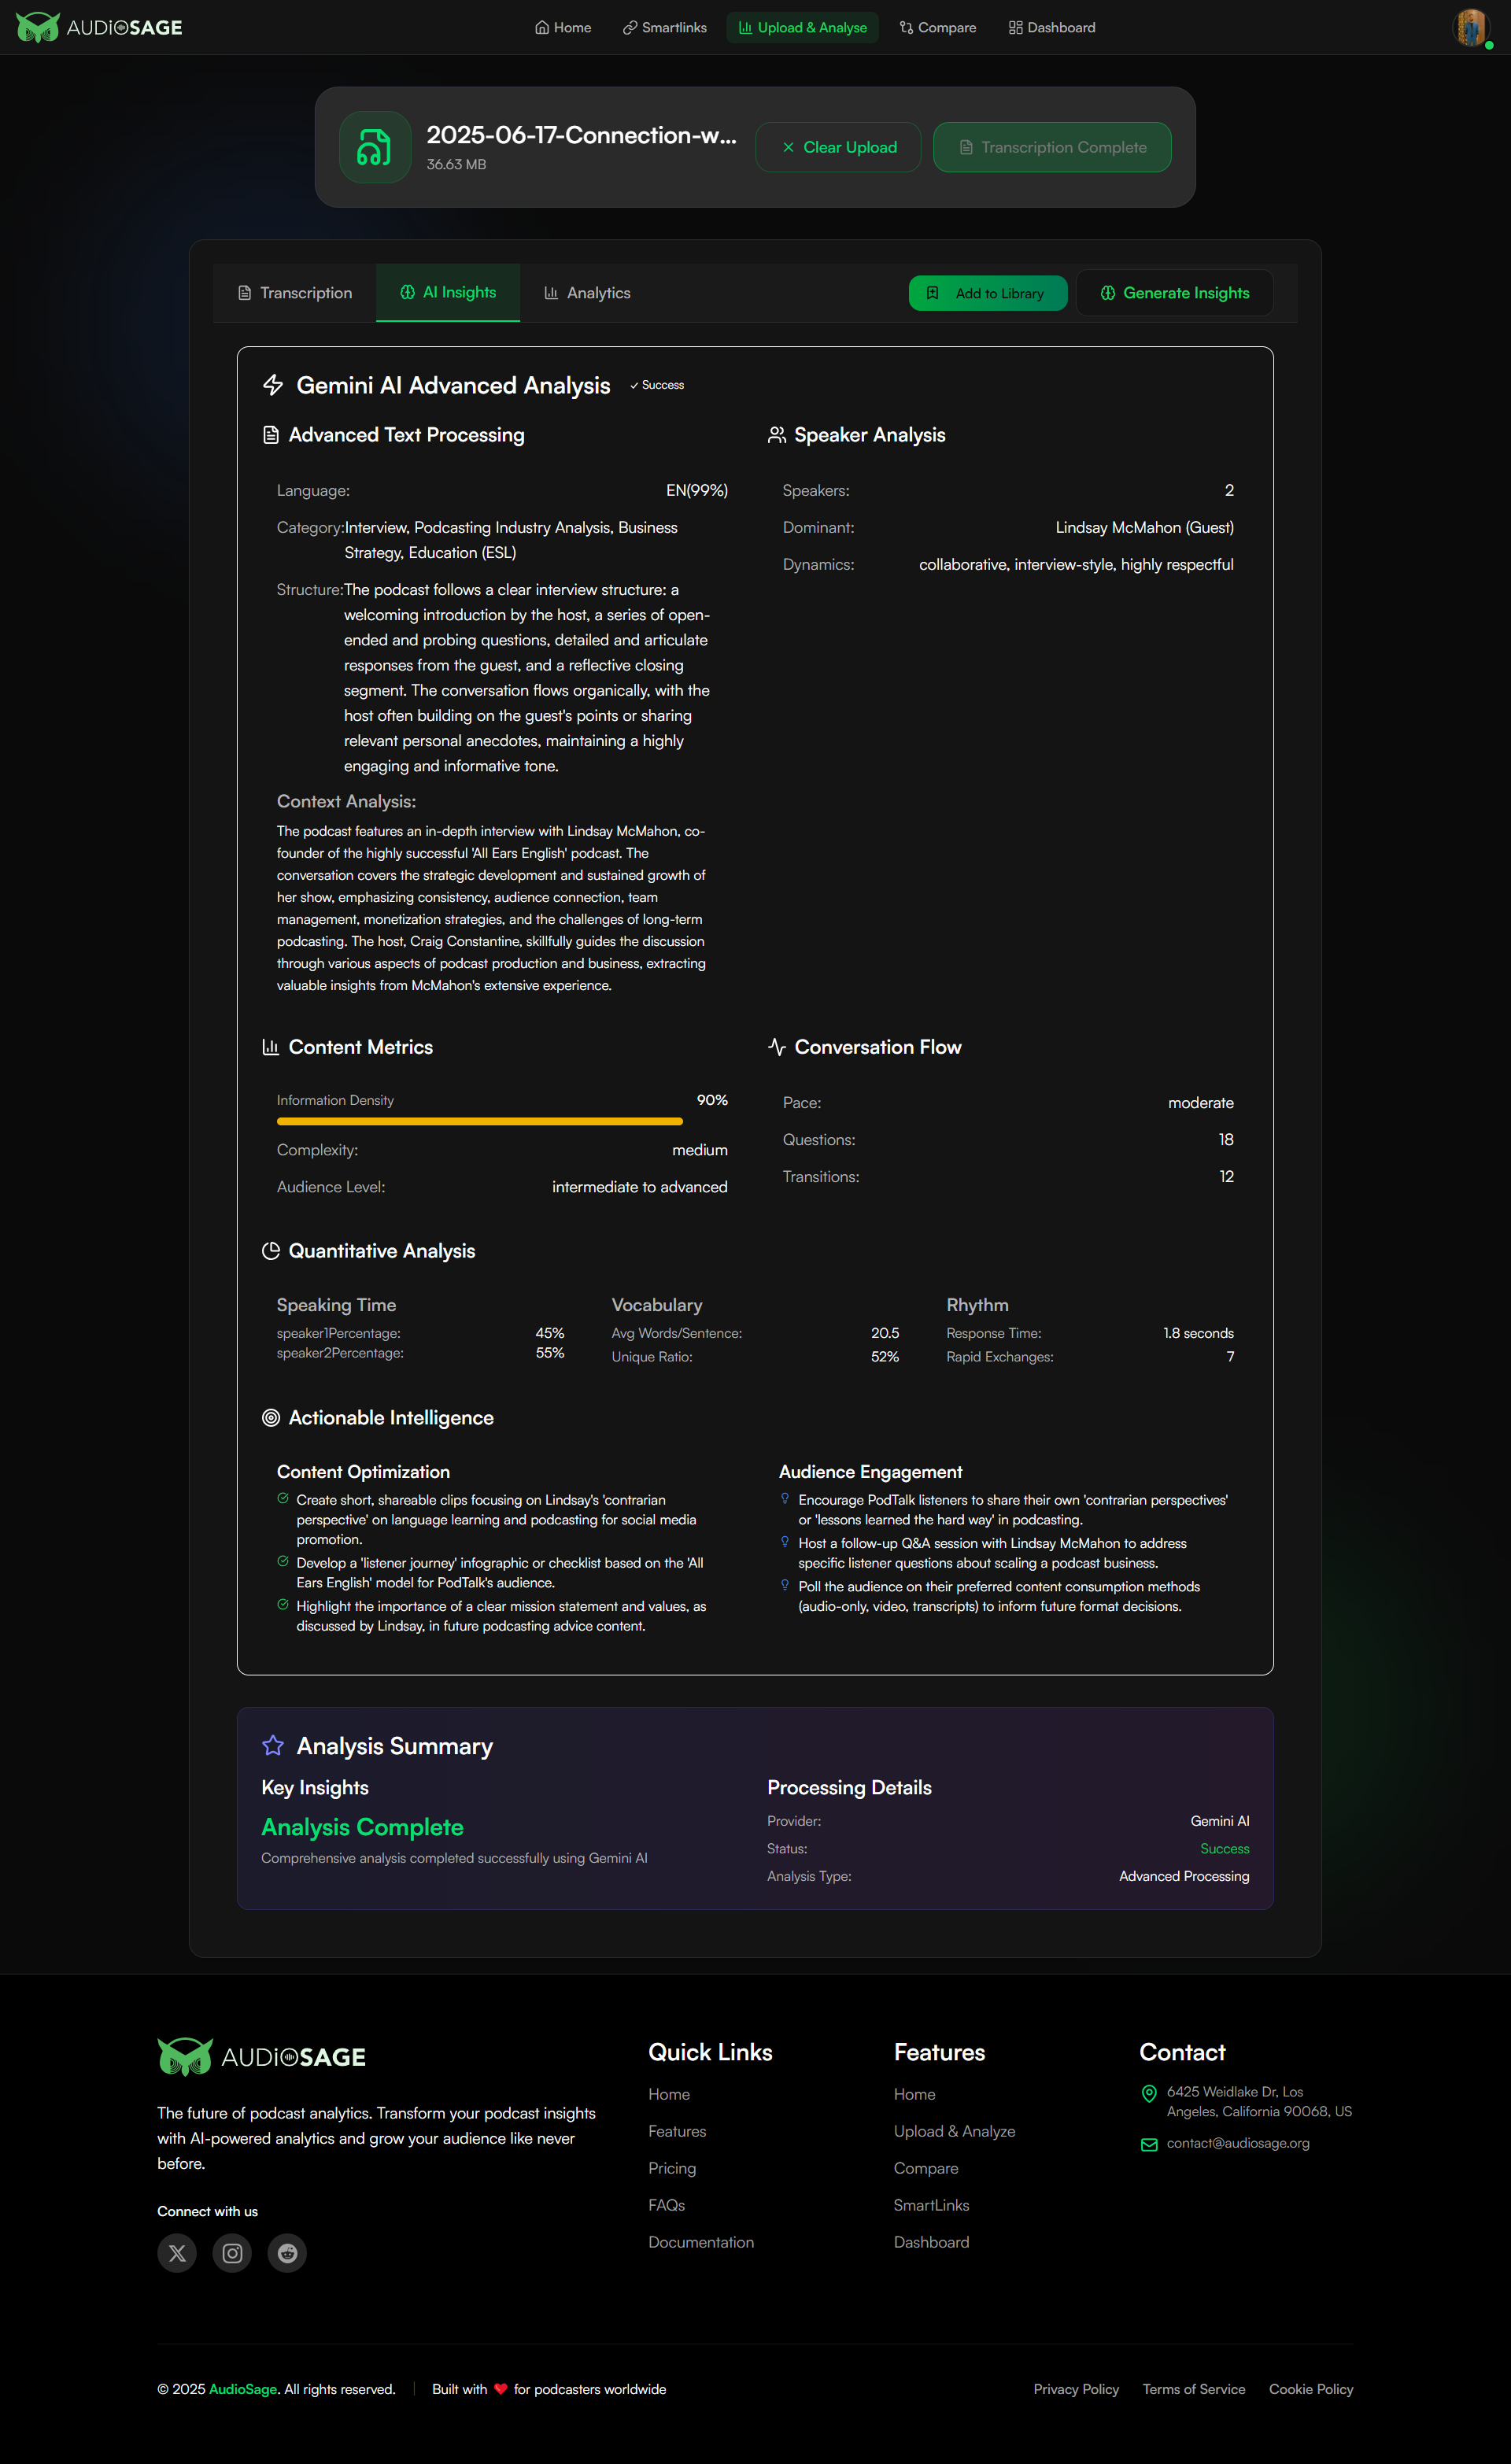Click the Generate Insights button
This screenshot has width=1511, height=2464.
(1174, 293)
